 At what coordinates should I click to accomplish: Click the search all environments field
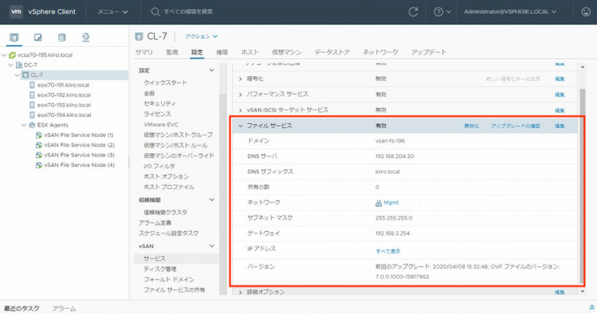pos(188,12)
